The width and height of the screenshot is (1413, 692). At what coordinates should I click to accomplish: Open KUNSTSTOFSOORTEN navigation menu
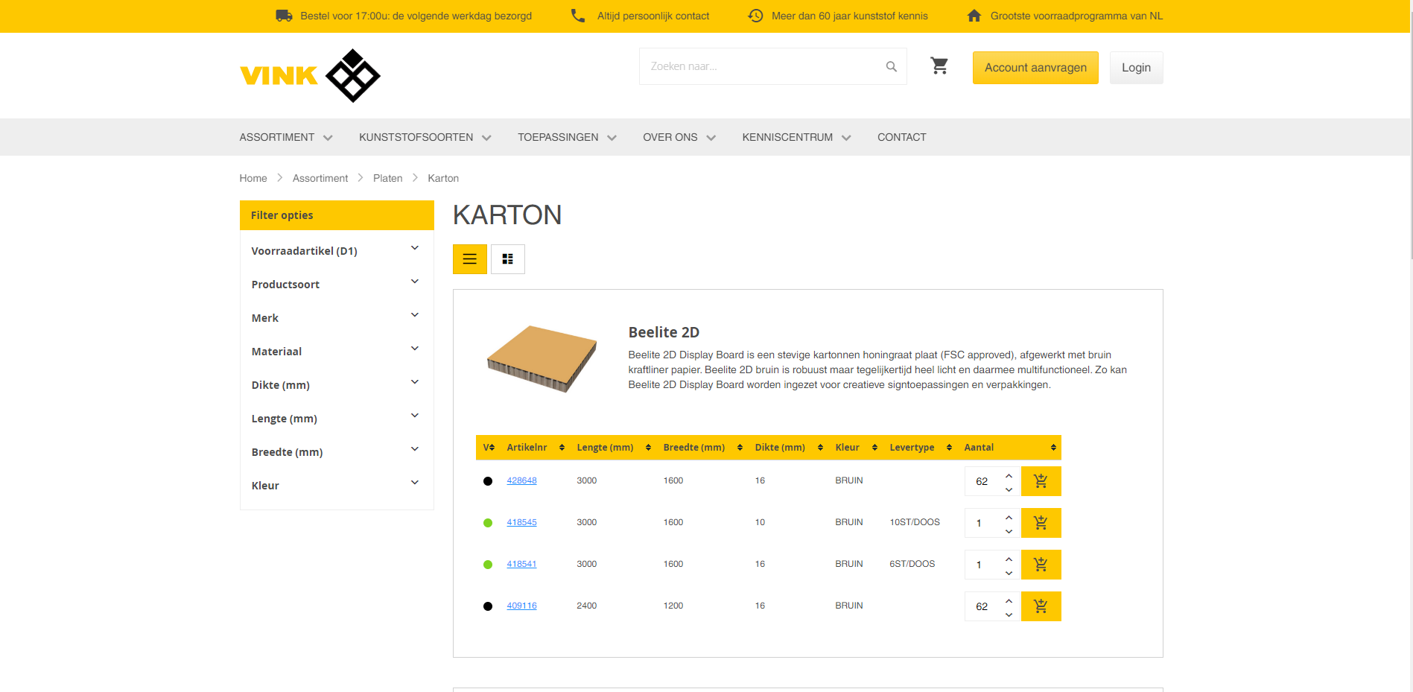click(x=425, y=137)
